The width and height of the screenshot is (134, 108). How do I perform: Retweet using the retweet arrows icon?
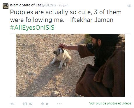[x=25, y=104]
